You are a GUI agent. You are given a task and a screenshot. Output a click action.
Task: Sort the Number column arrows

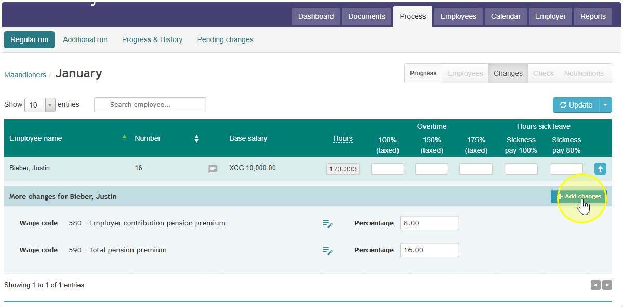pos(196,139)
